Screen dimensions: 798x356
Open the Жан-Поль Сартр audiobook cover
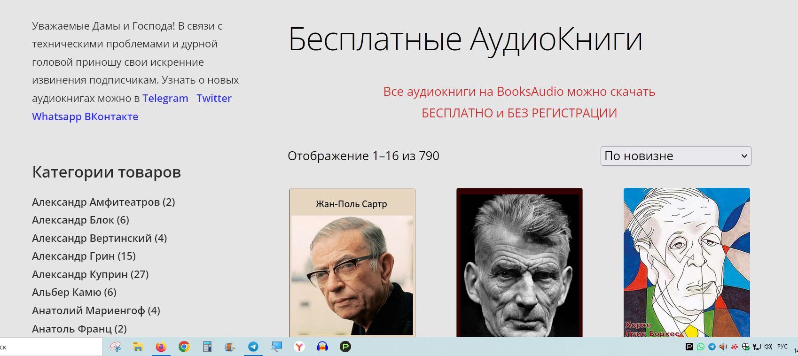pyautogui.click(x=352, y=263)
